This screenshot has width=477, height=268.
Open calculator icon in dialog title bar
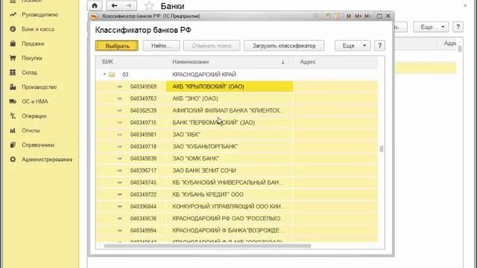328,16
